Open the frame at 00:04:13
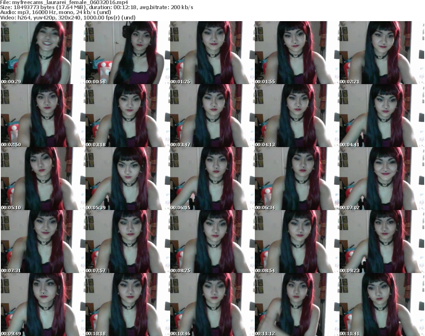 [296, 116]
